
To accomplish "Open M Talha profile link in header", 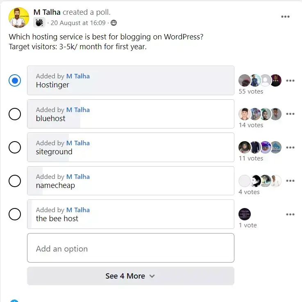I will point(47,12).
